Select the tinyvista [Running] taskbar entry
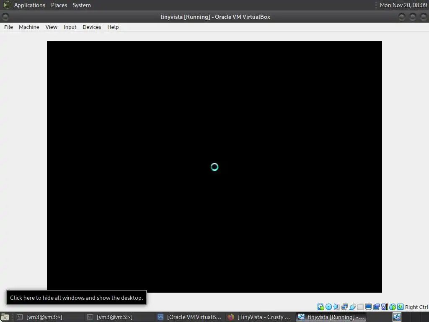Image resolution: width=429 pixels, height=322 pixels. [331, 317]
